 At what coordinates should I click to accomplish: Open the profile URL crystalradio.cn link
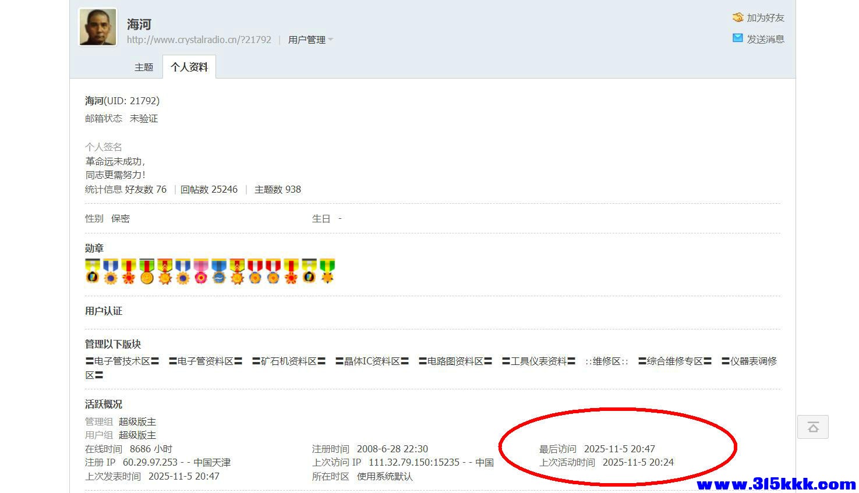[x=199, y=40]
